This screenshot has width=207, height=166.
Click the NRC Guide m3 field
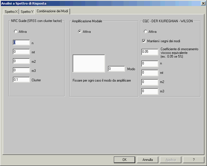[21, 70]
